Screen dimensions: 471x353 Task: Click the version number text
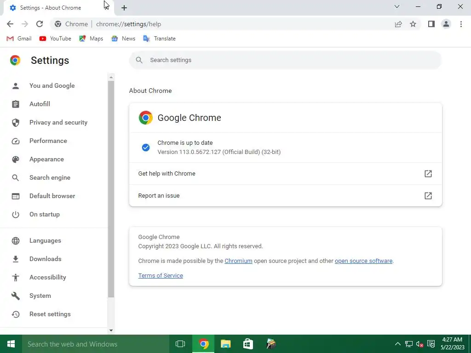219,152
